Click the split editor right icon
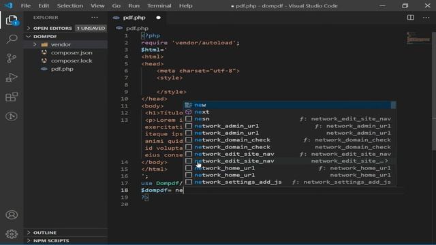The width and height of the screenshot is (436, 245). point(410,18)
